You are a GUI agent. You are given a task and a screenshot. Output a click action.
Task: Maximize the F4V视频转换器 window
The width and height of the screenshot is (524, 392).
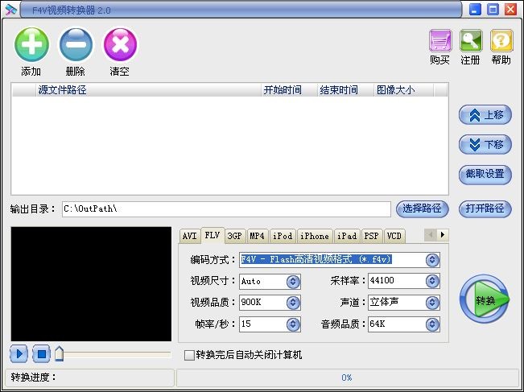tap(493, 10)
